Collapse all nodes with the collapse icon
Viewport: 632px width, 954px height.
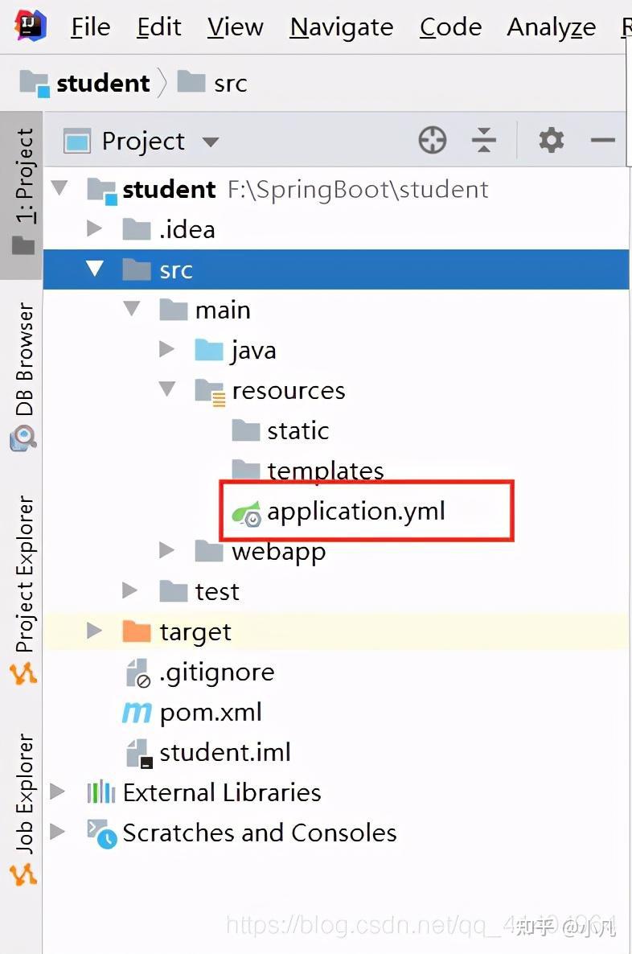(484, 140)
